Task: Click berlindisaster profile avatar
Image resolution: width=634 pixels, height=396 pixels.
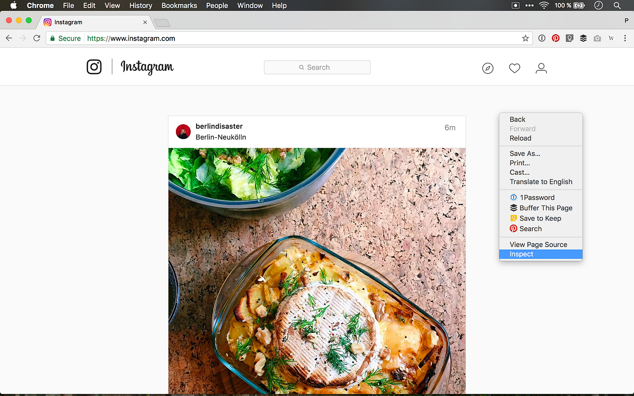Action: [183, 131]
